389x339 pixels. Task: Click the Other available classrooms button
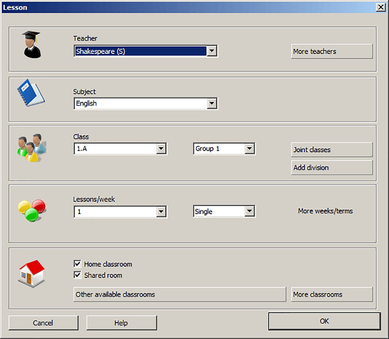[x=180, y=294]
